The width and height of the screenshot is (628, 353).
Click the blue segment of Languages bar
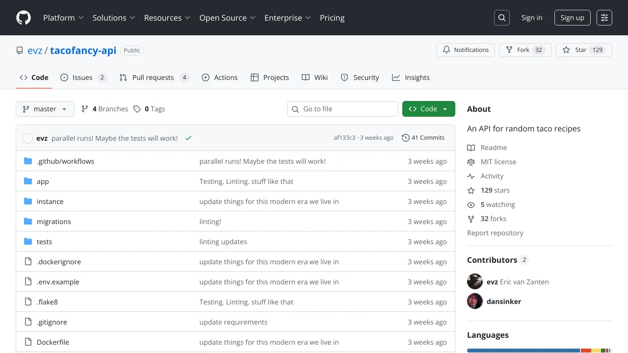coord(523,351)
